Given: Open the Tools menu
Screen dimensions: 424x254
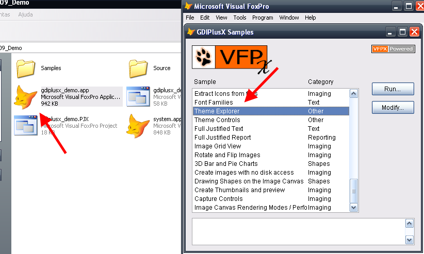Looking at the screenshot, I should pyautogui.click(x=239, y=18).
